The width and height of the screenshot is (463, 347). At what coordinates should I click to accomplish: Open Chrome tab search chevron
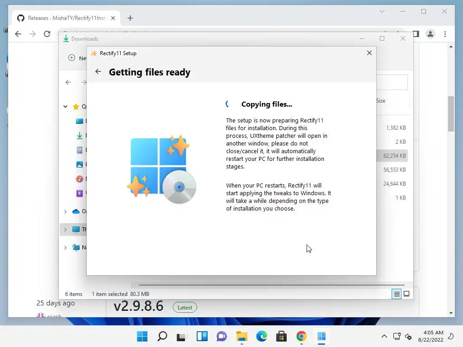[x=382, y=11]
